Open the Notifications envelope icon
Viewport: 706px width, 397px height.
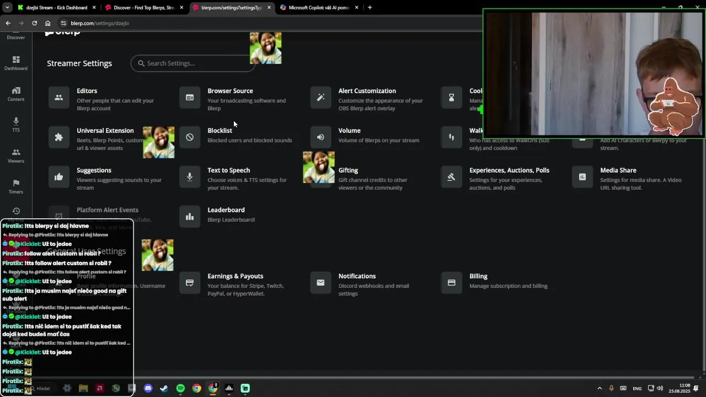[320, 283]
